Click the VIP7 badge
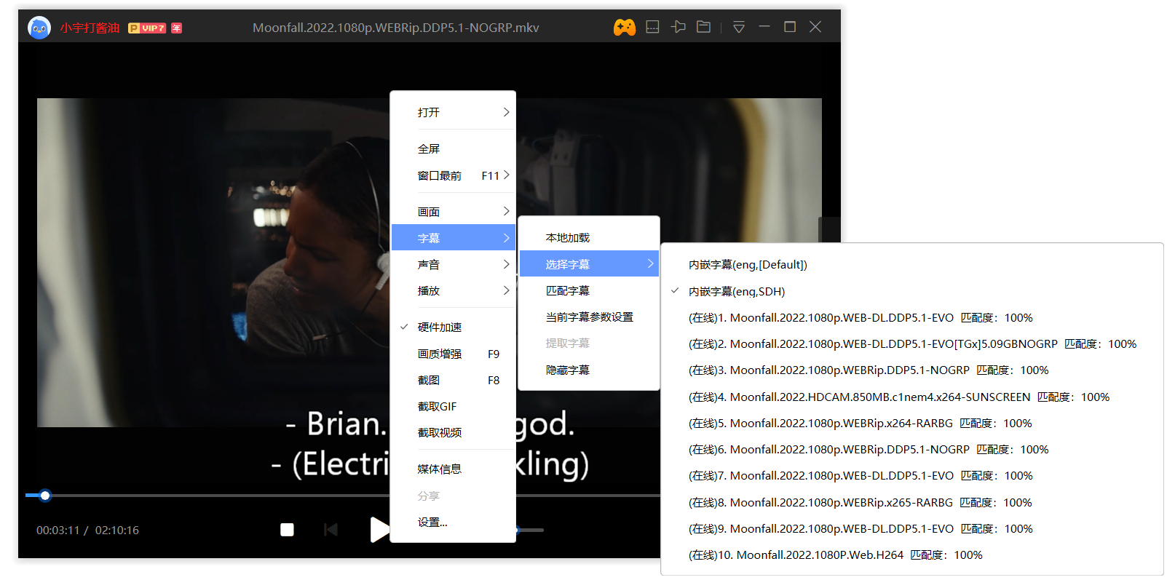The height and width of the screenshot is (588, 1175). pos(147,28)
